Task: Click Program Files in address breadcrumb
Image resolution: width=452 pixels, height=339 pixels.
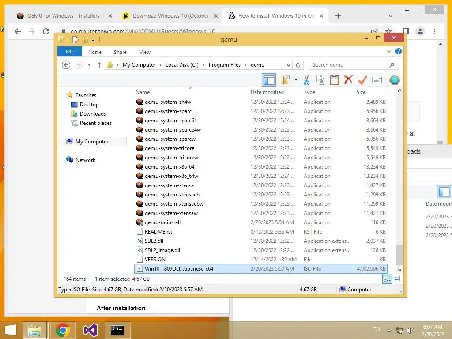Action: pyautogui.click(x=225, y=65)
